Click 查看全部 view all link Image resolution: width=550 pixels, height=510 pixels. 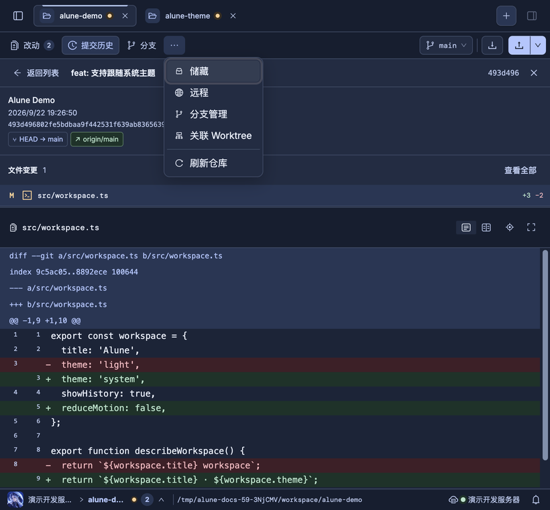pos(520,170)
